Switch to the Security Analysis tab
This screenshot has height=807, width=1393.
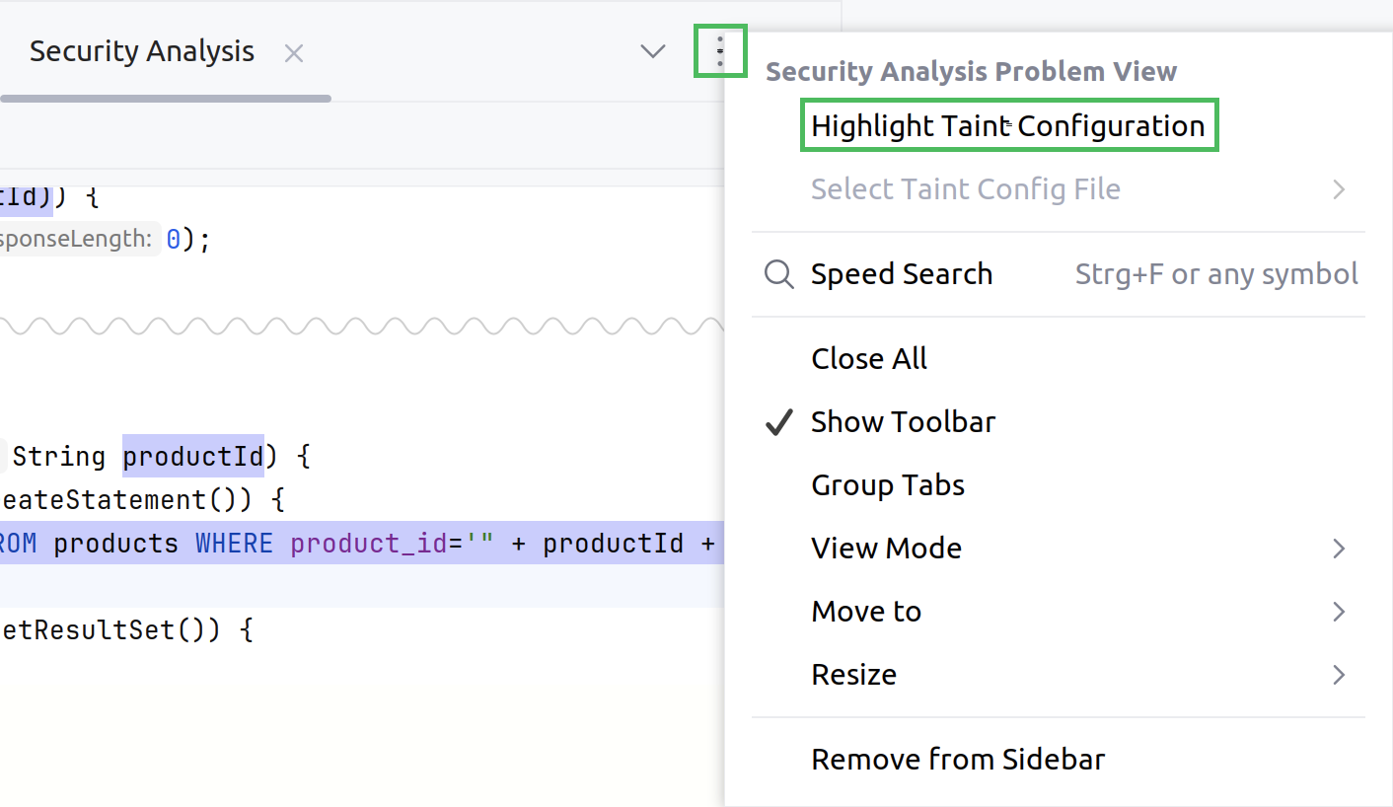coord(141,52)
